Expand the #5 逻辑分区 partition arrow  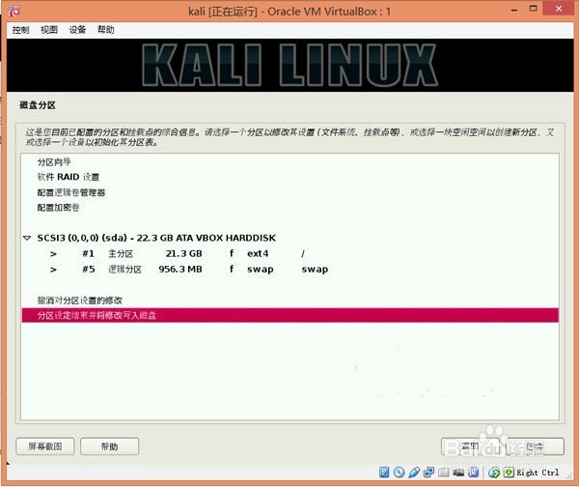(53, 270)
